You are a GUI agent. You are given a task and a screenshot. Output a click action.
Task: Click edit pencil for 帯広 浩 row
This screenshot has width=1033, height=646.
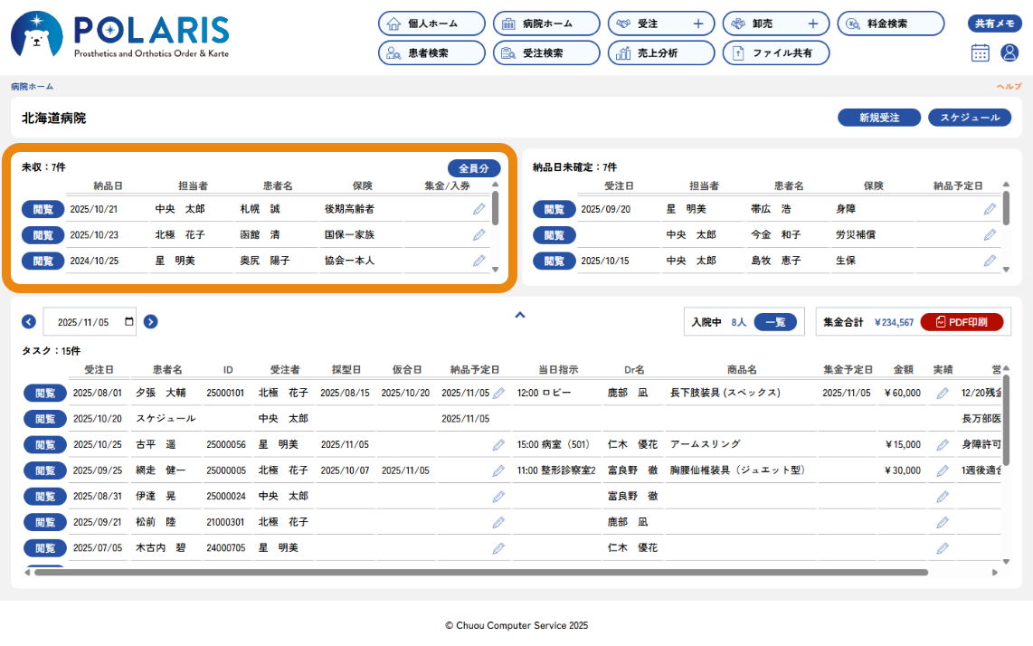tap(990, 209)
